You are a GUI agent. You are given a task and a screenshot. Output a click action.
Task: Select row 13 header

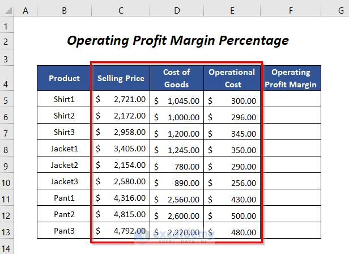[7, 231]
